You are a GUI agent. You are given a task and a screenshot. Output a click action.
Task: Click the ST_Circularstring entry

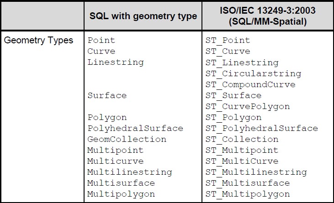(253, 73)
